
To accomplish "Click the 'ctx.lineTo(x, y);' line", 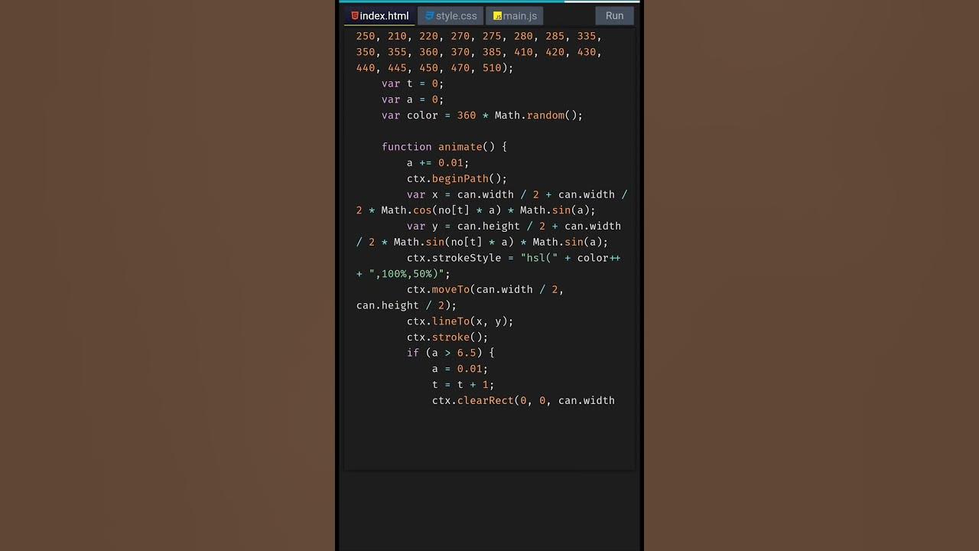I will pos(460,321).
